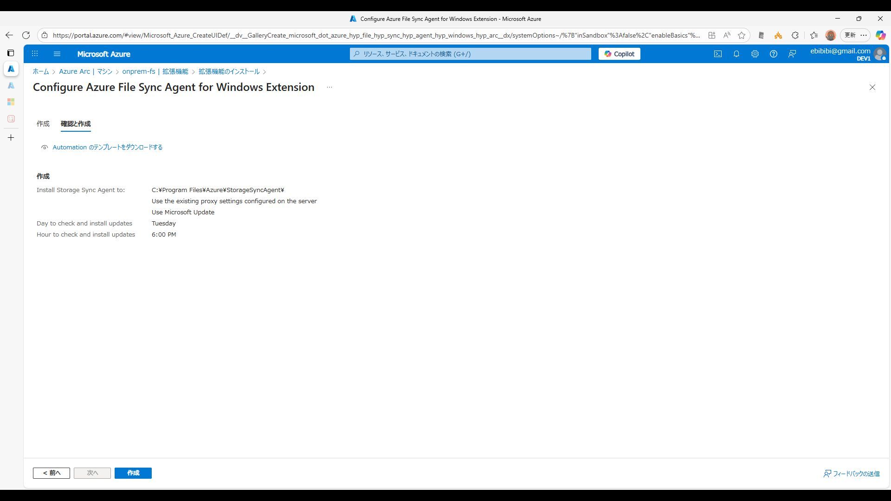Open the browser settings ellipsis menu
The width and height of the screenshot is (891, 501).
coord(864,35)
